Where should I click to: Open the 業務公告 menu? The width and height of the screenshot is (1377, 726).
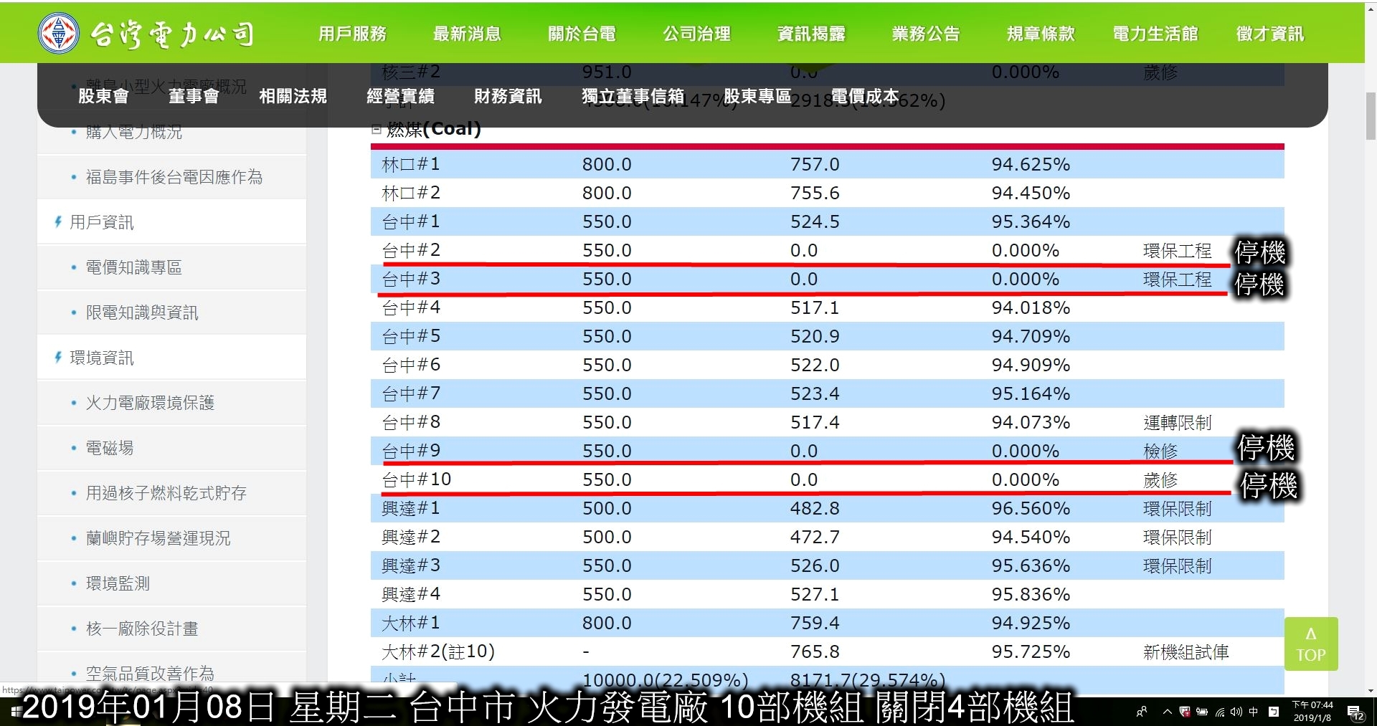926,34
